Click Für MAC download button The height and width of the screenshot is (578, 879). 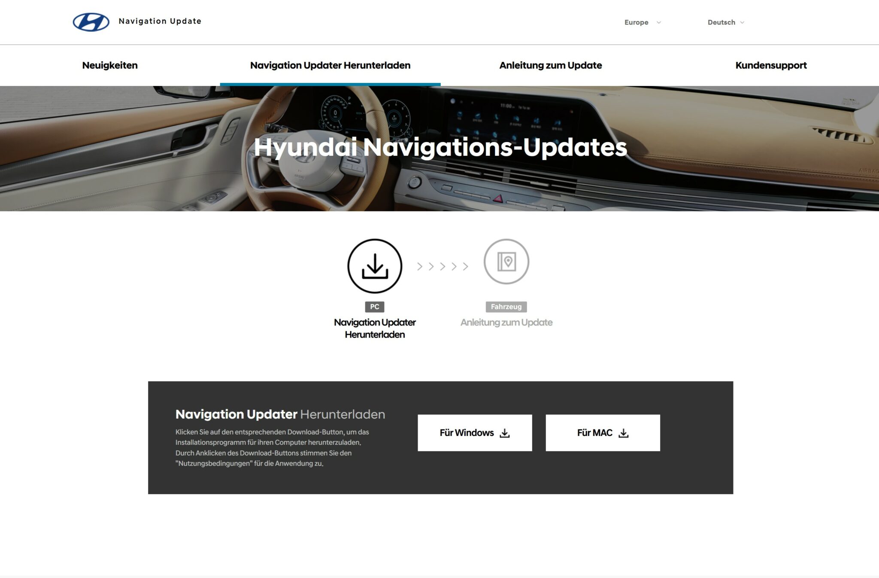[x=603, y=433]
